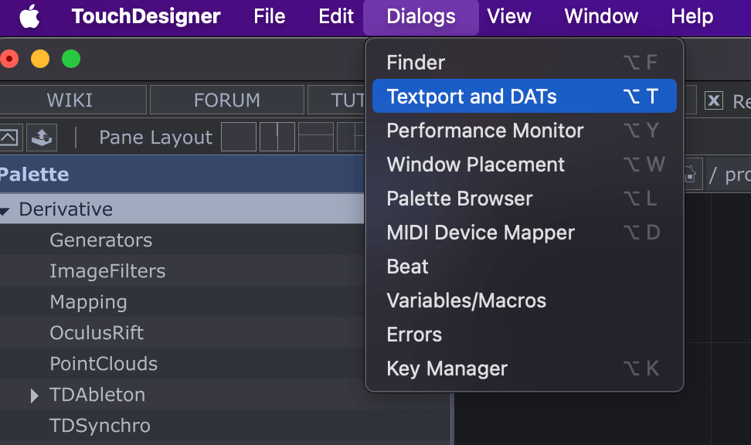This screenshot has height=445, width=751.
Task: Close the Dialogs menu in menu bar
Action: tap(421, 17)
